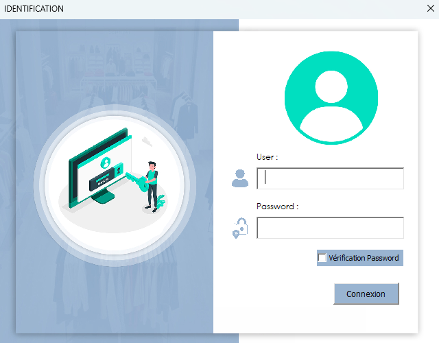Click the man holding the key
The image size is (439, 343).
point(151,184)
